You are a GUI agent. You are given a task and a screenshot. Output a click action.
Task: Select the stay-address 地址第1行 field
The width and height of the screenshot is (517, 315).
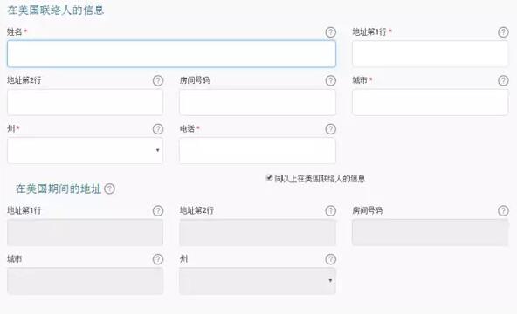click(85, 233)
